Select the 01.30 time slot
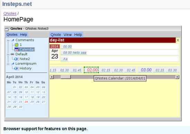The image size is (190, 134). tap(65, 70)
